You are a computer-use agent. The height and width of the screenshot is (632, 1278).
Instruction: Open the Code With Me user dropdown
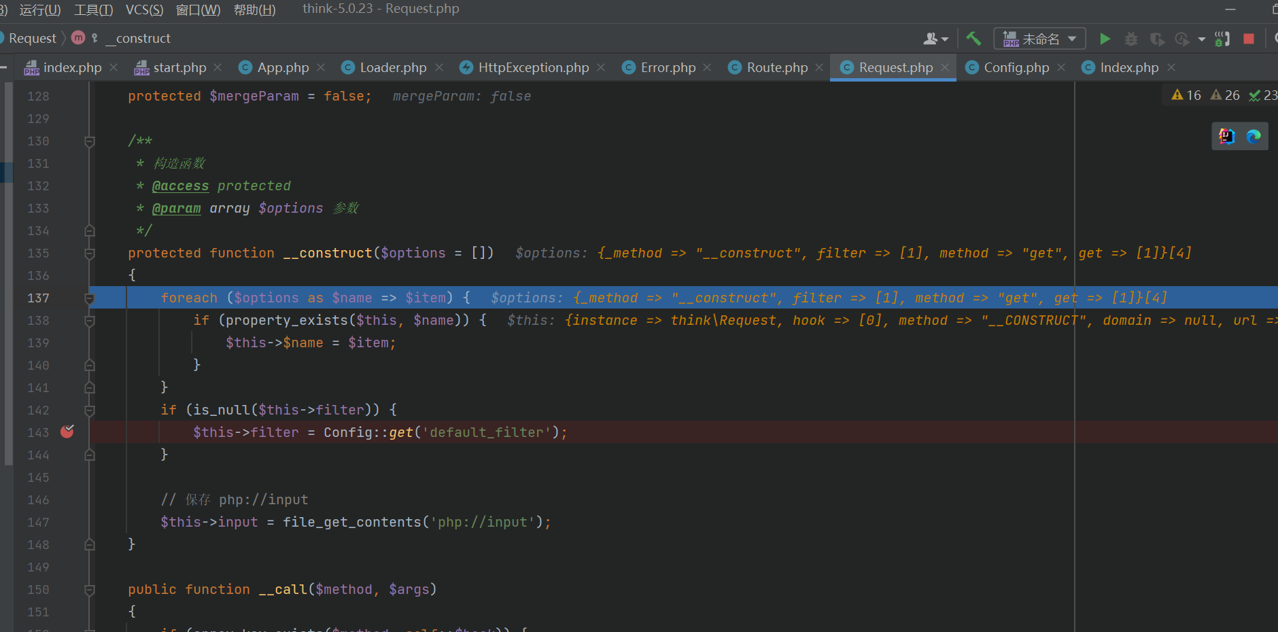pos(935,39)
